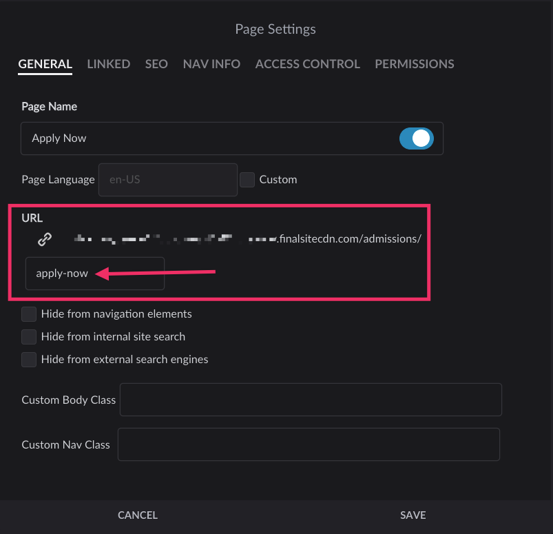The height and width of the screenshot is (534, 553).
Task: Select the GENERAL tab
Action: (x=45, y=64)
